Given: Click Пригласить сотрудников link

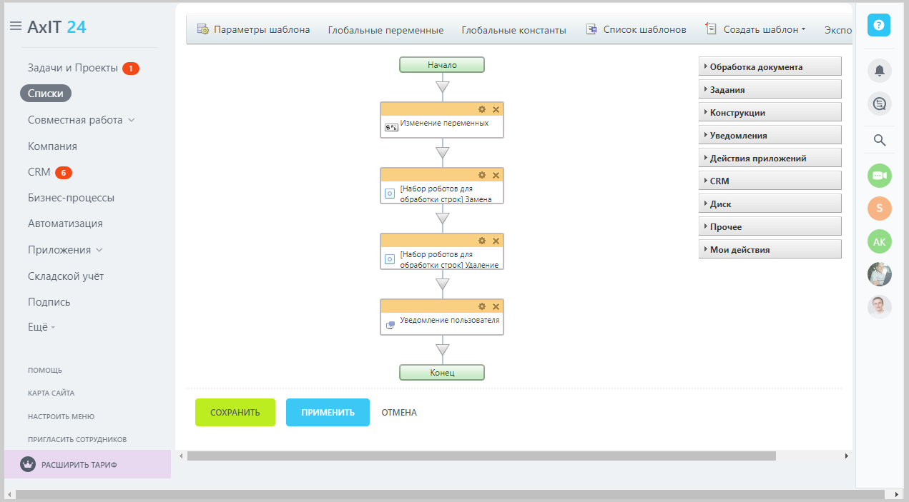Looking at the screenshot, I should (x=77, y=439).
